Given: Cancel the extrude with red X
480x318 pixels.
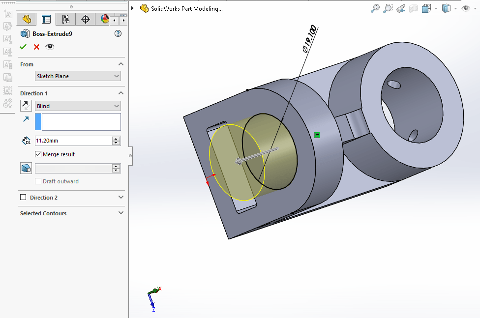Looking at the screenshot, I should (36, 47).
